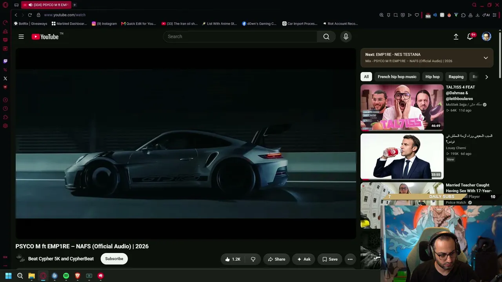The height and width of the screenshot is (282, 502).
Task: Show more filter chips with right arrow
Action: (487, 77)
